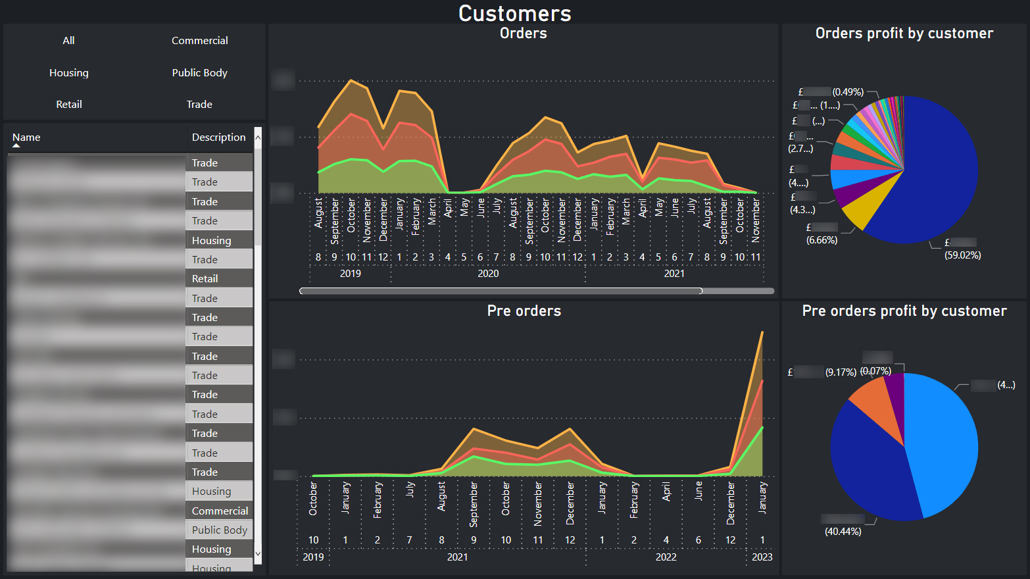Click the January 2023 peak in Pre orders chart
This screenshot has width=1030, height=579.
click(x=762, y=332)
